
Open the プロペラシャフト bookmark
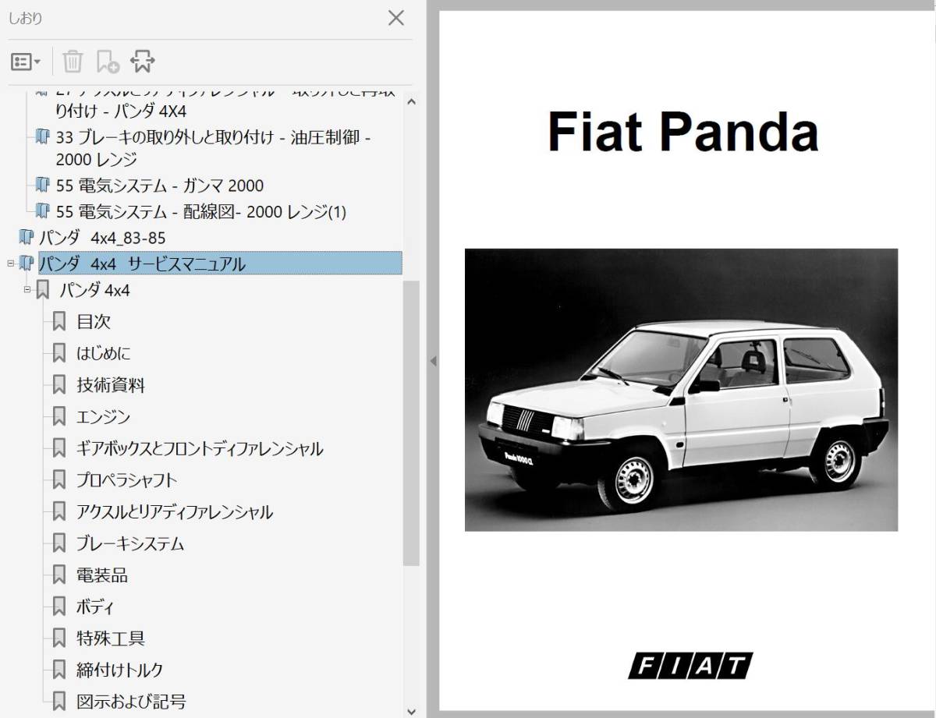127,480
